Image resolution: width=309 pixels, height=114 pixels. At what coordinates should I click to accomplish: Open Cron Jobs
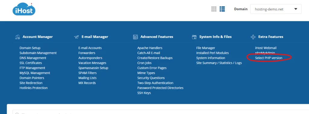145,63
